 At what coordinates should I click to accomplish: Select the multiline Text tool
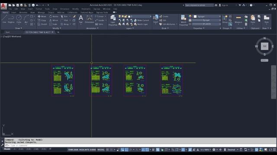click(x=81, y=19)
